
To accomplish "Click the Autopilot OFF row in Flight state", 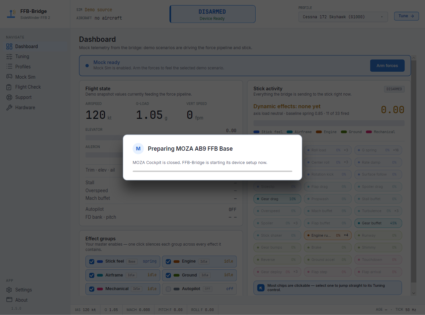I will (x=161, y=209).
